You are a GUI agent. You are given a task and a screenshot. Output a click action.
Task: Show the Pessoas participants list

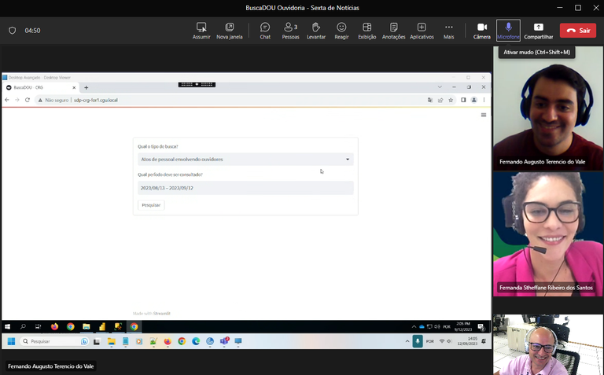[x=290, y=30]
